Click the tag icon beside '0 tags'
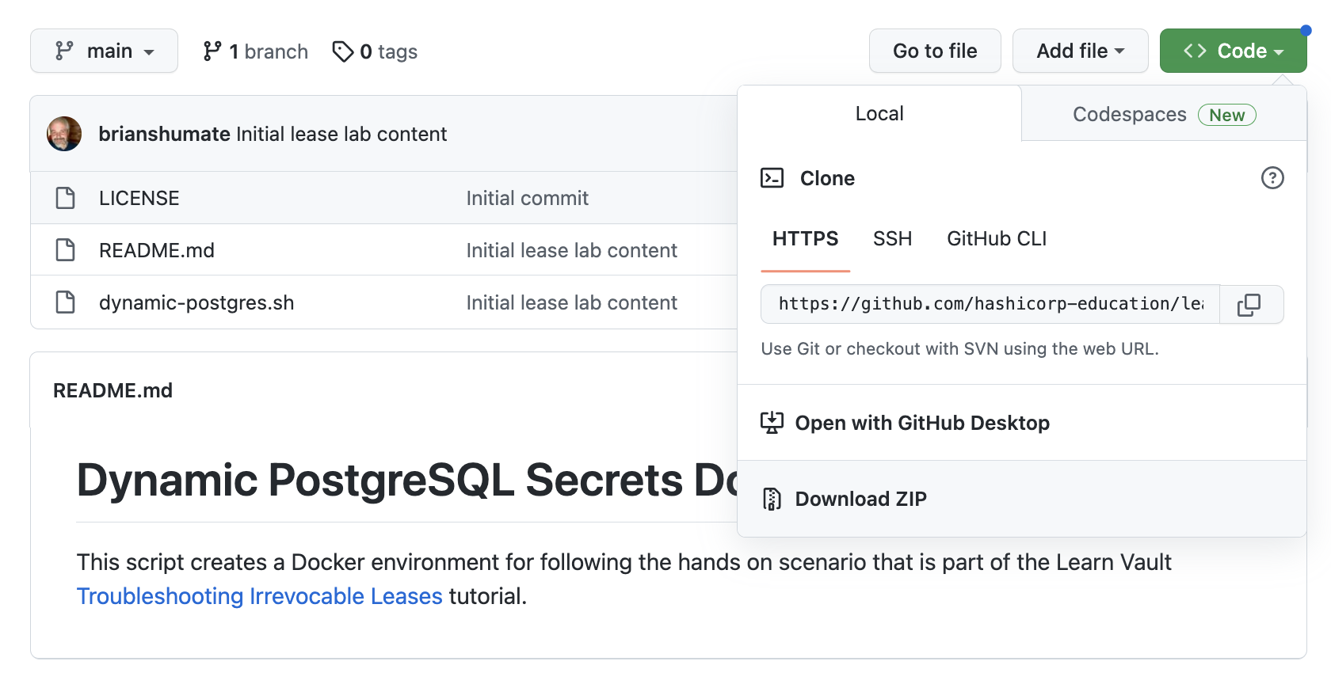 342,51
